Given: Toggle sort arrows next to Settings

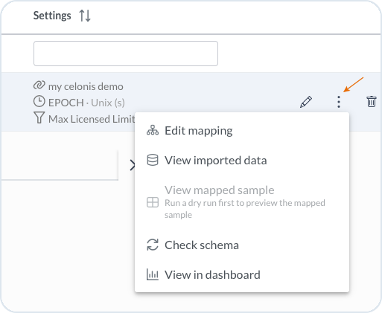Looking at the screenshot, I should tap(85, 16).
